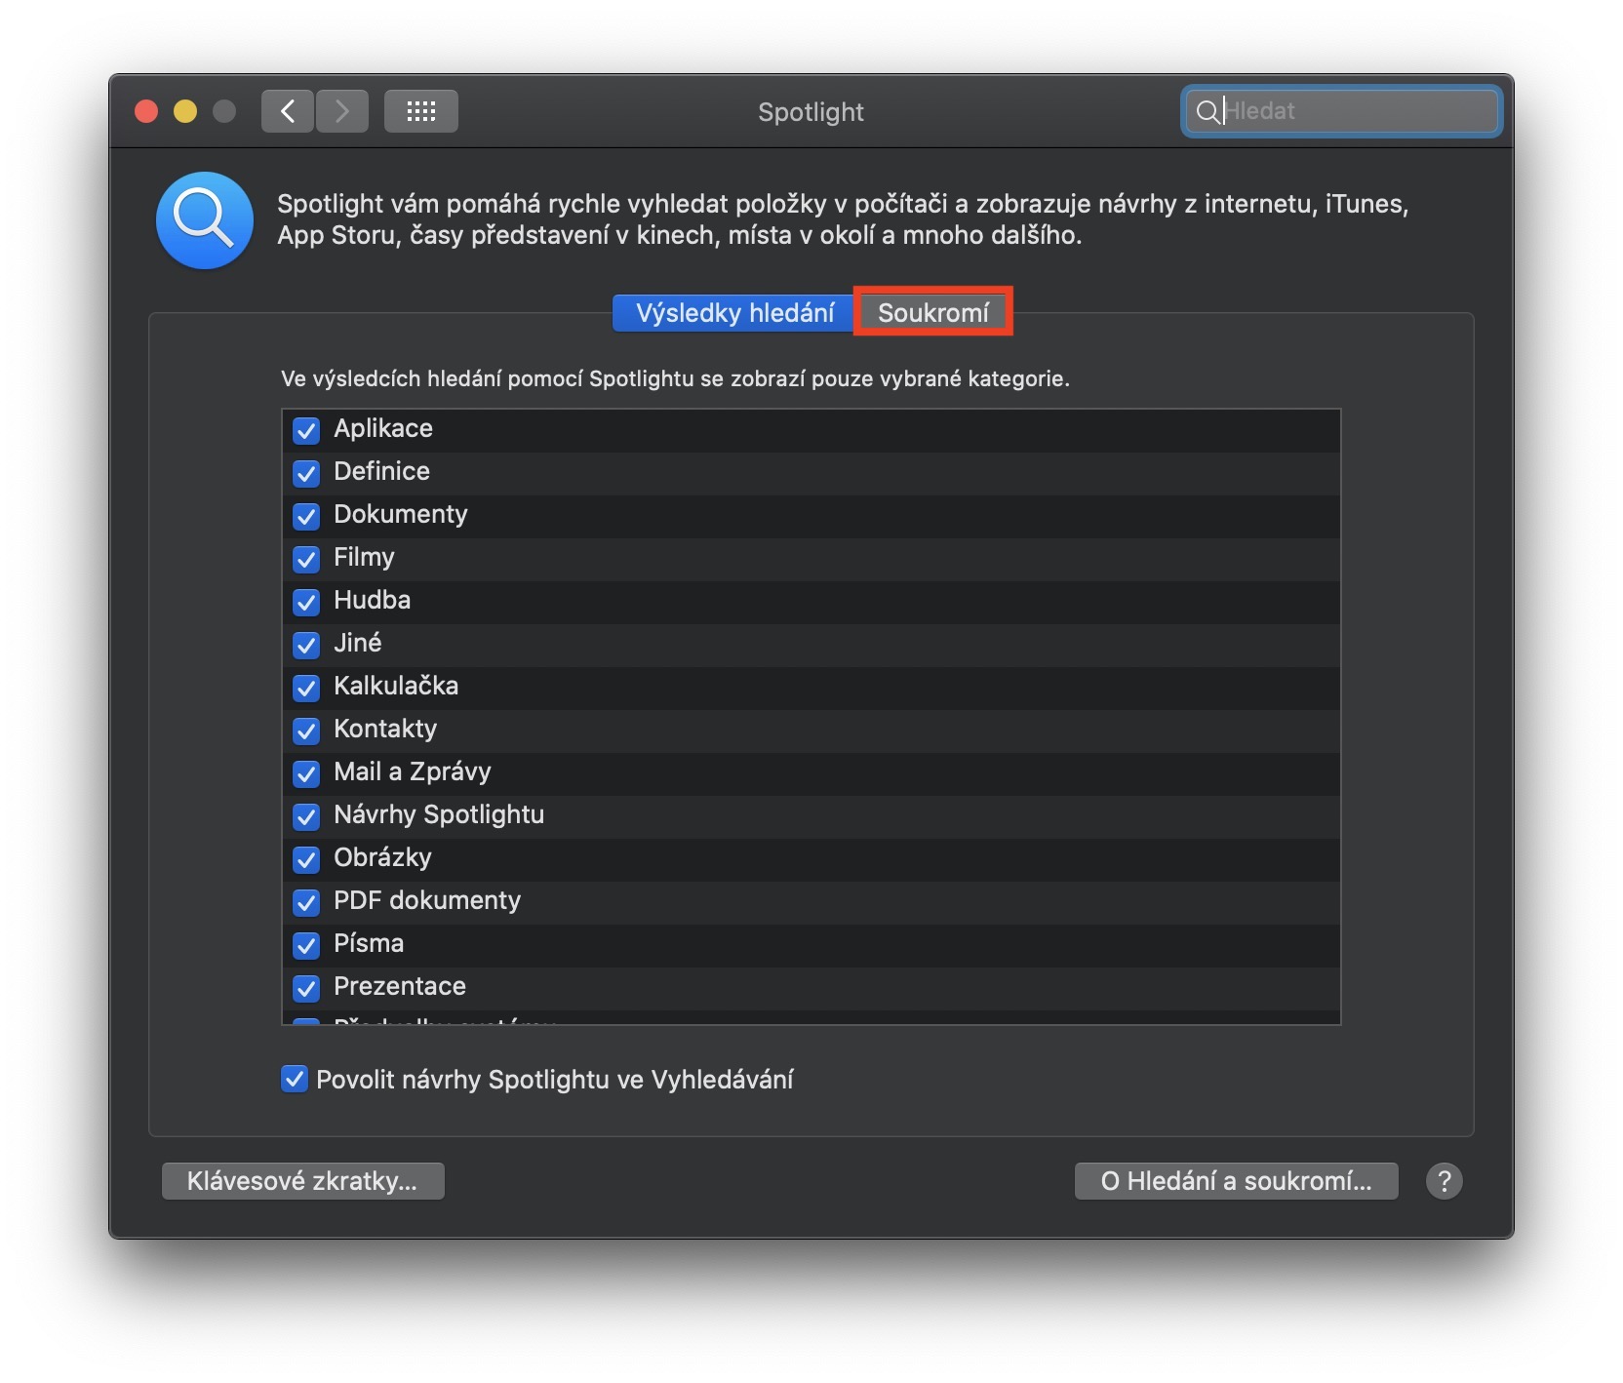Switch to the Výsledky hledání tab
1623x1383 pixels.
click(734, 313)
